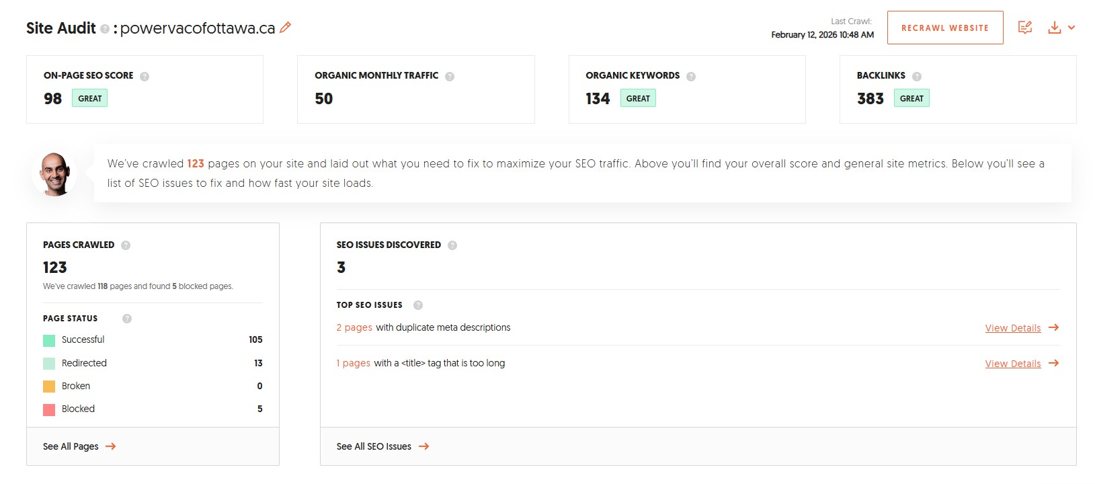Click help icon beside Organic Monthly Traffic
The width and height of the screenshot is (1095, 484).
tap(450, 77)
